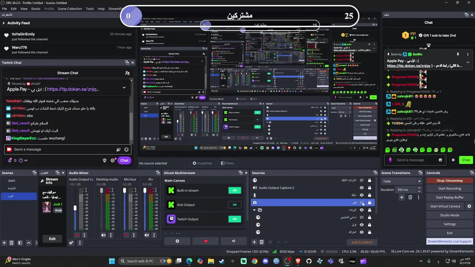This screenshot has width=475, height=267.
Task: Collapse the source group folder arrow
Action: [x=254, y=210]
